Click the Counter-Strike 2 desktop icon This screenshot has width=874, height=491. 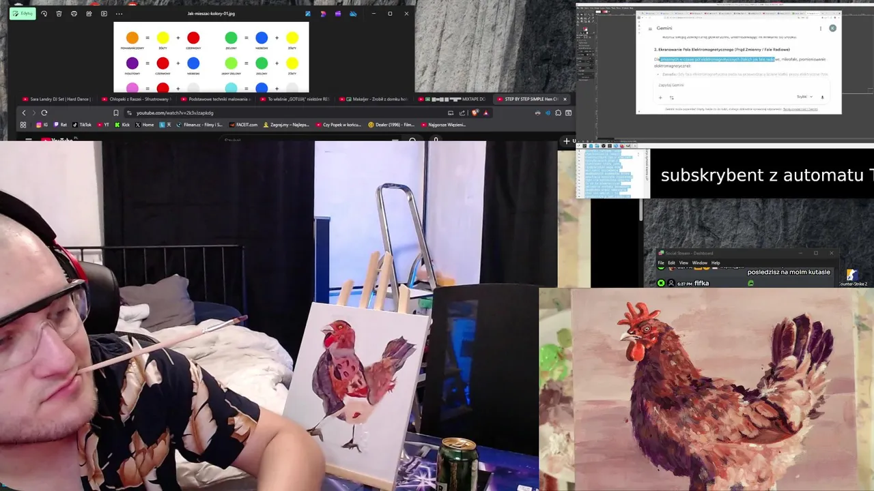click(852, 277)
